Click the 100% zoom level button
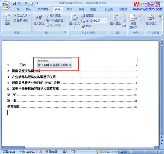 (x=124, y=152)
